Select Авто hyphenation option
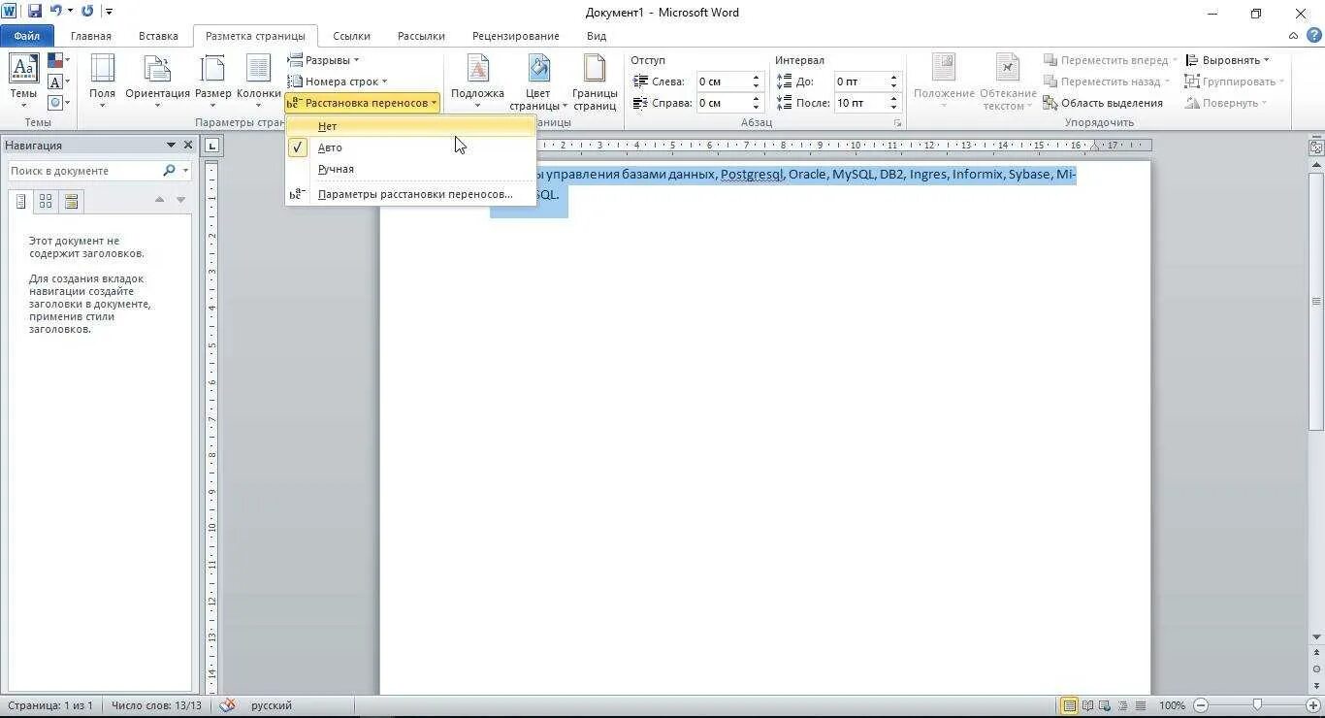This screenshot has width=1325, height=718. 411,147
